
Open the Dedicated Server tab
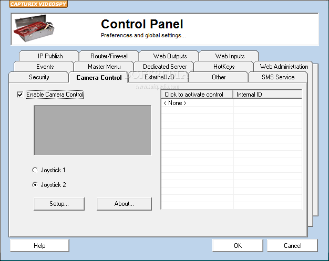(164, 67)
